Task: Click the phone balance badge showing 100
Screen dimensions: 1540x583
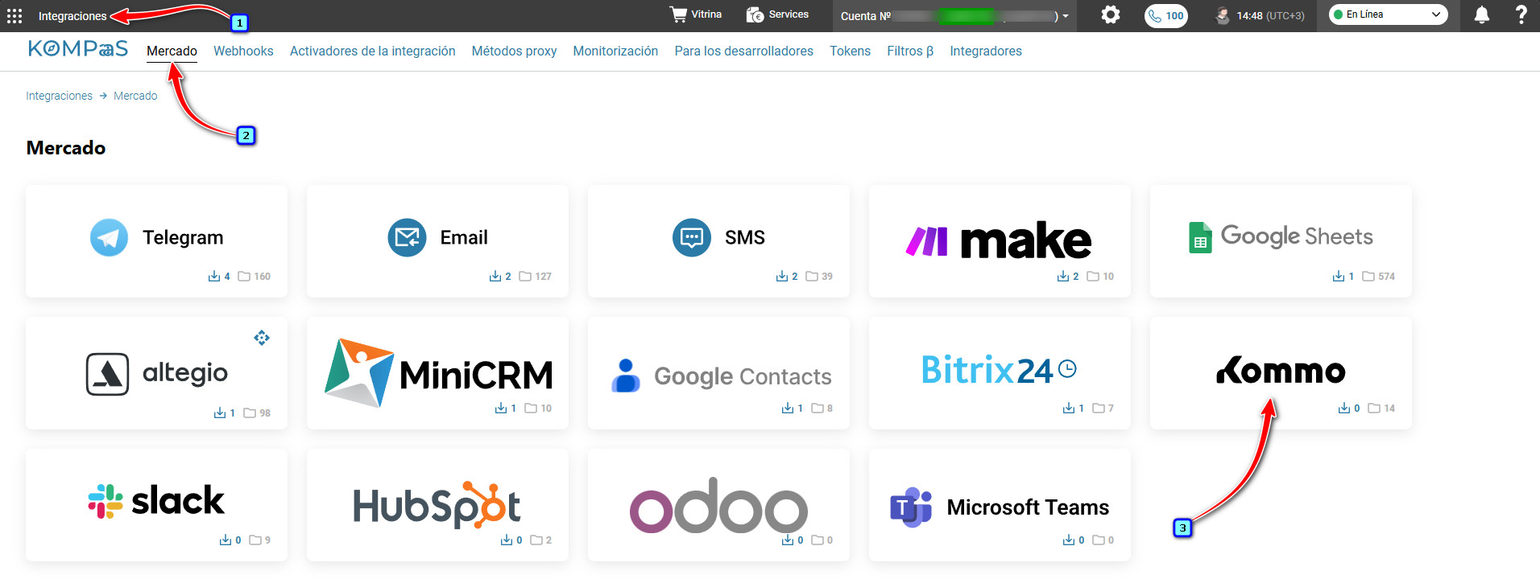Action: [x=1166, y=15]
